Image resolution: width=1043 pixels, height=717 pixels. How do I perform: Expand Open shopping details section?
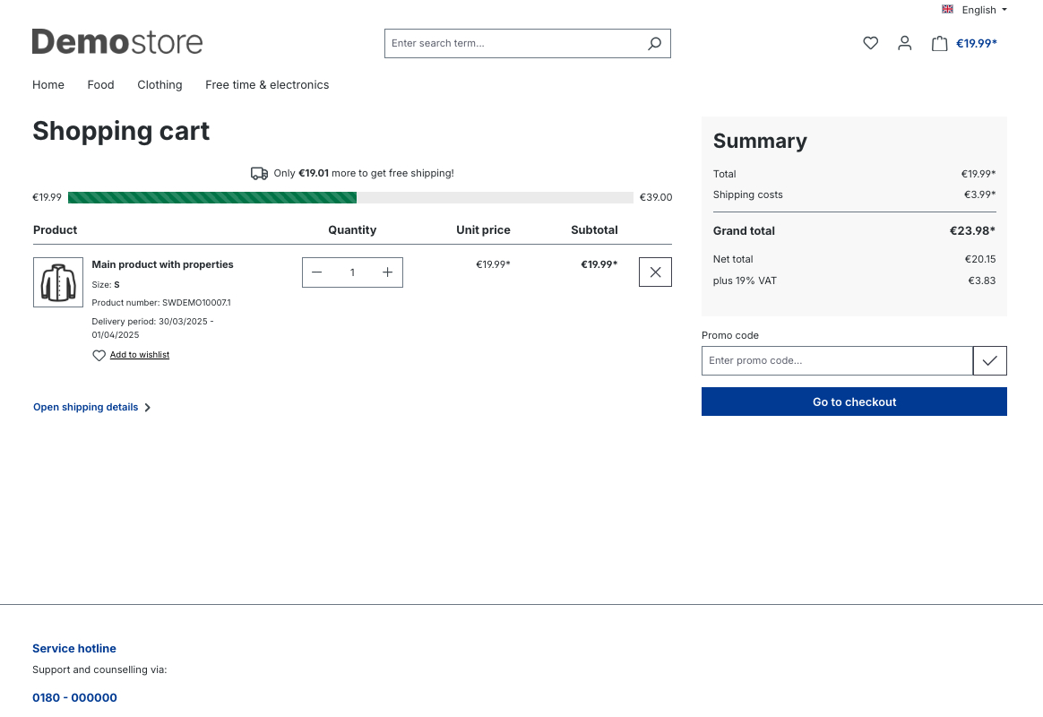tap(92, 407)
